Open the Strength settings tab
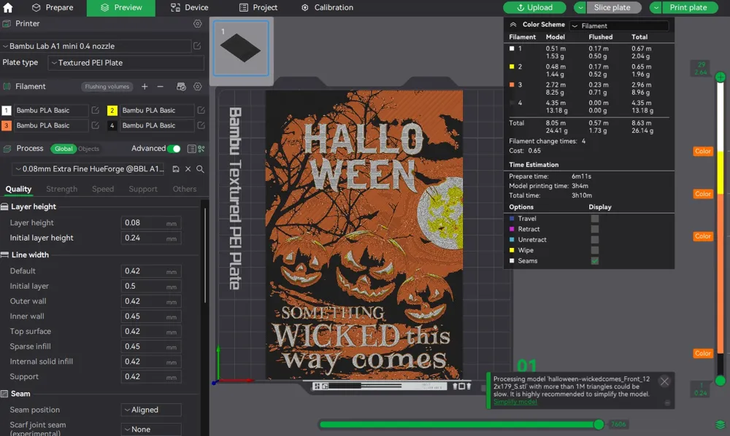The height and width of the screenshot is (436, 730). [61, 189]
